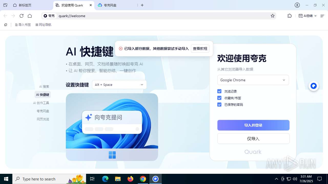328x184 pixels.
Task: Open the extensions puzzle icon
Action: pyautogui.click(x=290, y=16)
